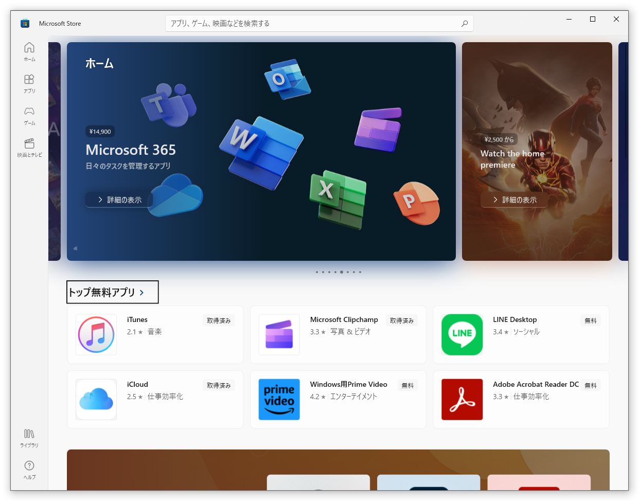The image size is (639, 501).
Task: Click the Teams icon in banner
Action: point(168,105)
